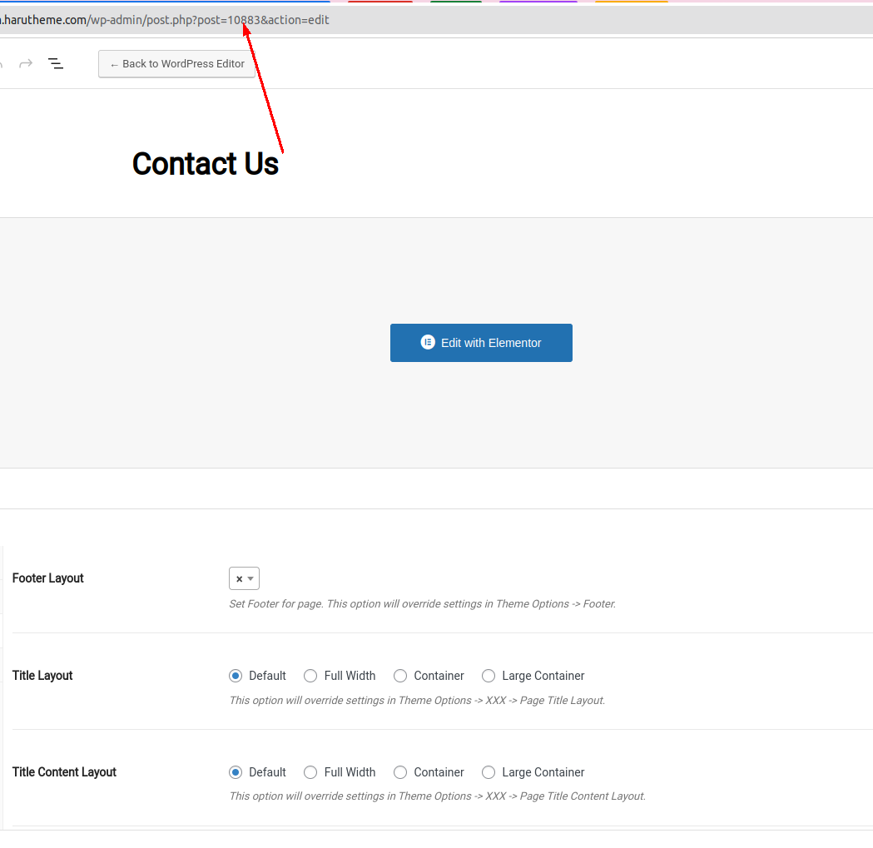Click the redo arrow icon
Screen dimensions: 873x848
pos(26,64)
